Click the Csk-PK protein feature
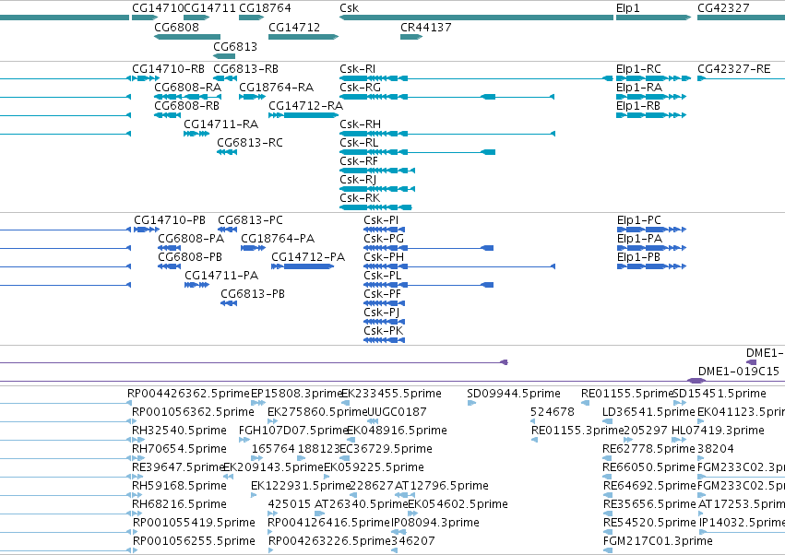The image size is (785, 555). [x=384, y=340]
